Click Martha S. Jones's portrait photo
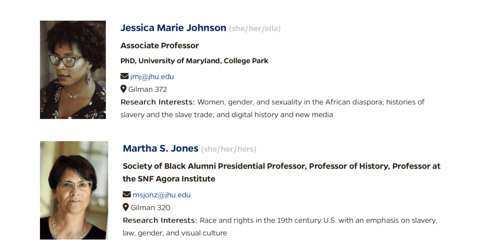 pyautogui.click(x=74, y=190)
